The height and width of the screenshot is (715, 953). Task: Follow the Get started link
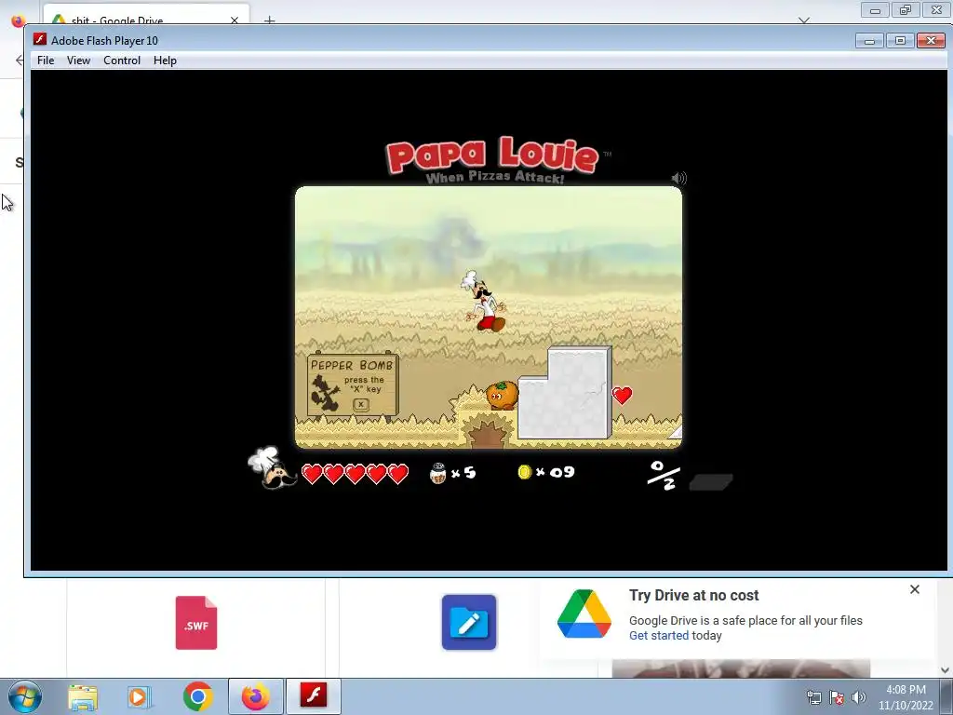[659, 635]
